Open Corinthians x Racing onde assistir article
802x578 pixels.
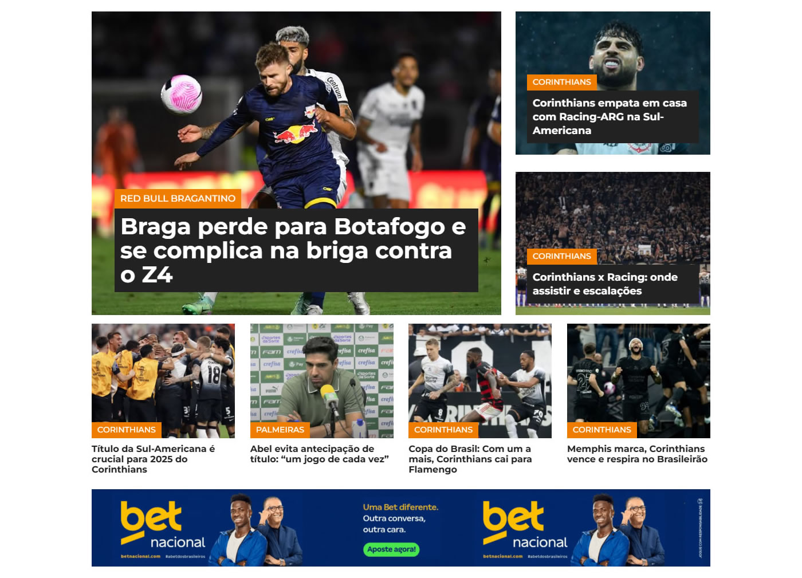click(x=605, y=284)
